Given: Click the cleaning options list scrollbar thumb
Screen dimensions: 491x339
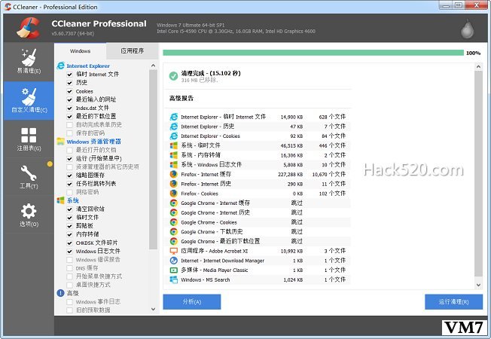Looking at the screenshot, I should tap(153, 160).
